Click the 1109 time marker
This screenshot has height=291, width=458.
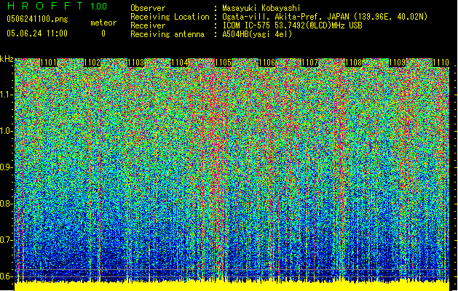click(x=397, y=63)
